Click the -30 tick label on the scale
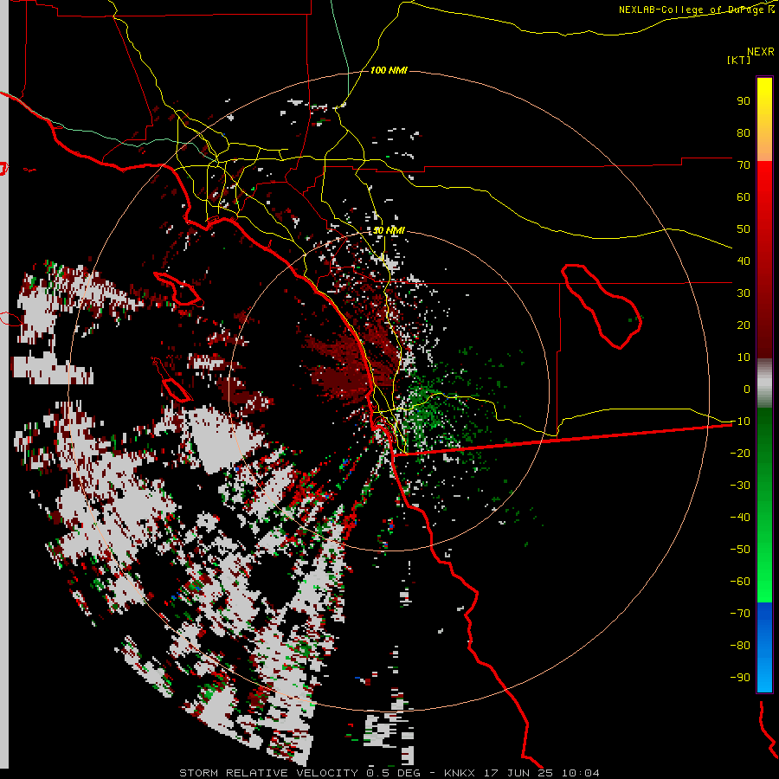This screenshot has width=779, height=779. [740, 486]
